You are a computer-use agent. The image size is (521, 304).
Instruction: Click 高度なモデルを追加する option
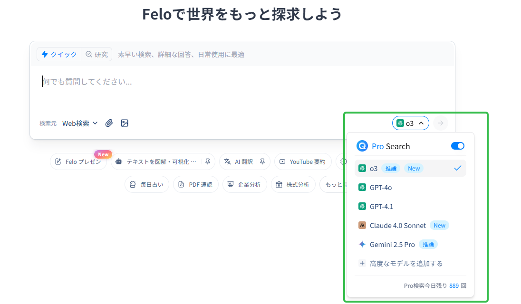click(410, 264)
